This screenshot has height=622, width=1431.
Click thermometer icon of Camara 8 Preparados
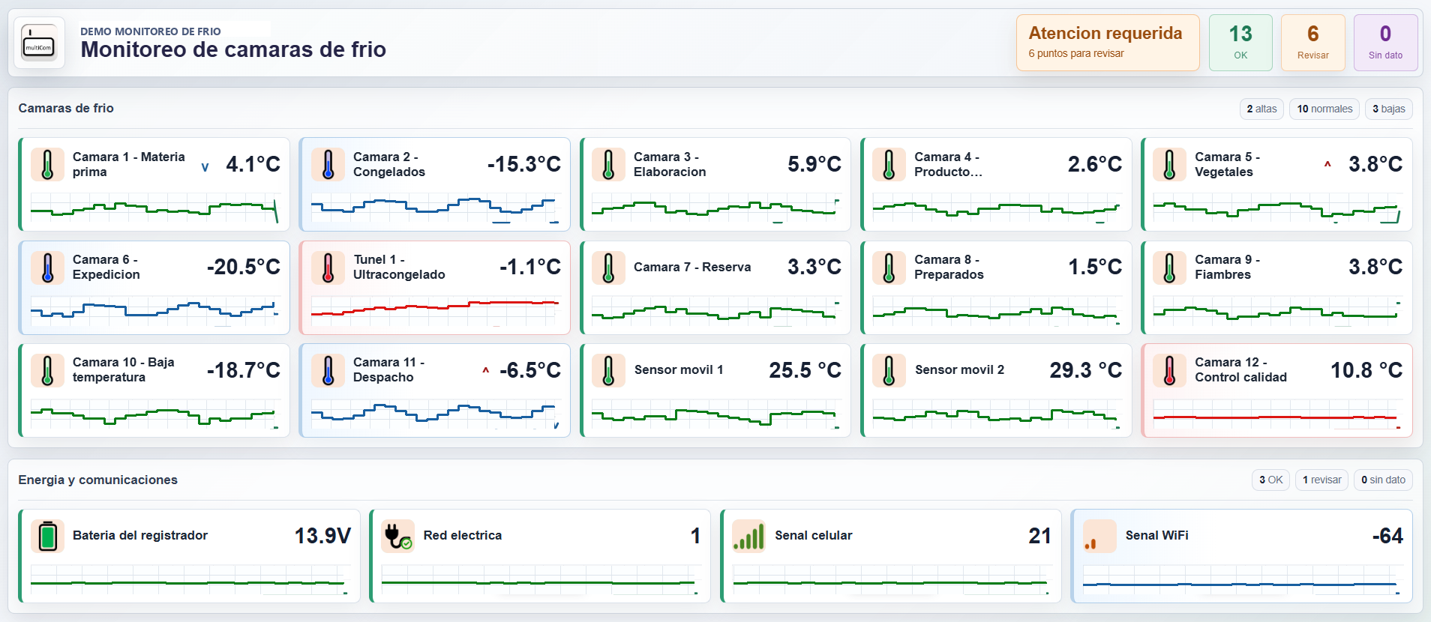[889, 268]
